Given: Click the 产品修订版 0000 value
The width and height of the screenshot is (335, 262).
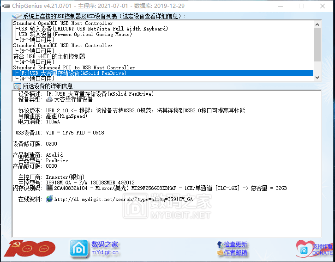Looking at the screenshot, I should 52,166.
